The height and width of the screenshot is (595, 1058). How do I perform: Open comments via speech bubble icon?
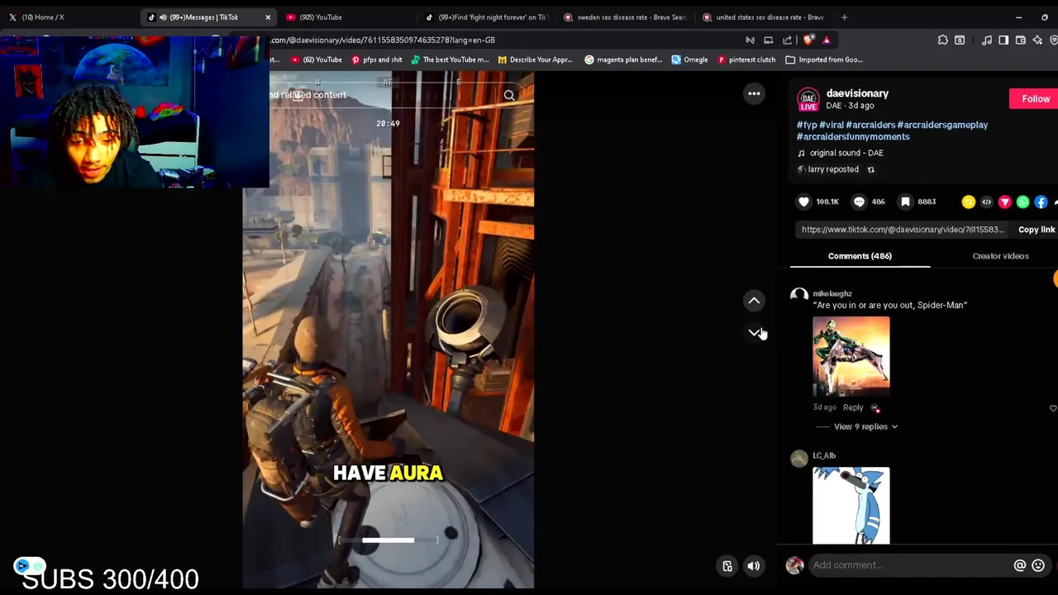tap(859, 202)
